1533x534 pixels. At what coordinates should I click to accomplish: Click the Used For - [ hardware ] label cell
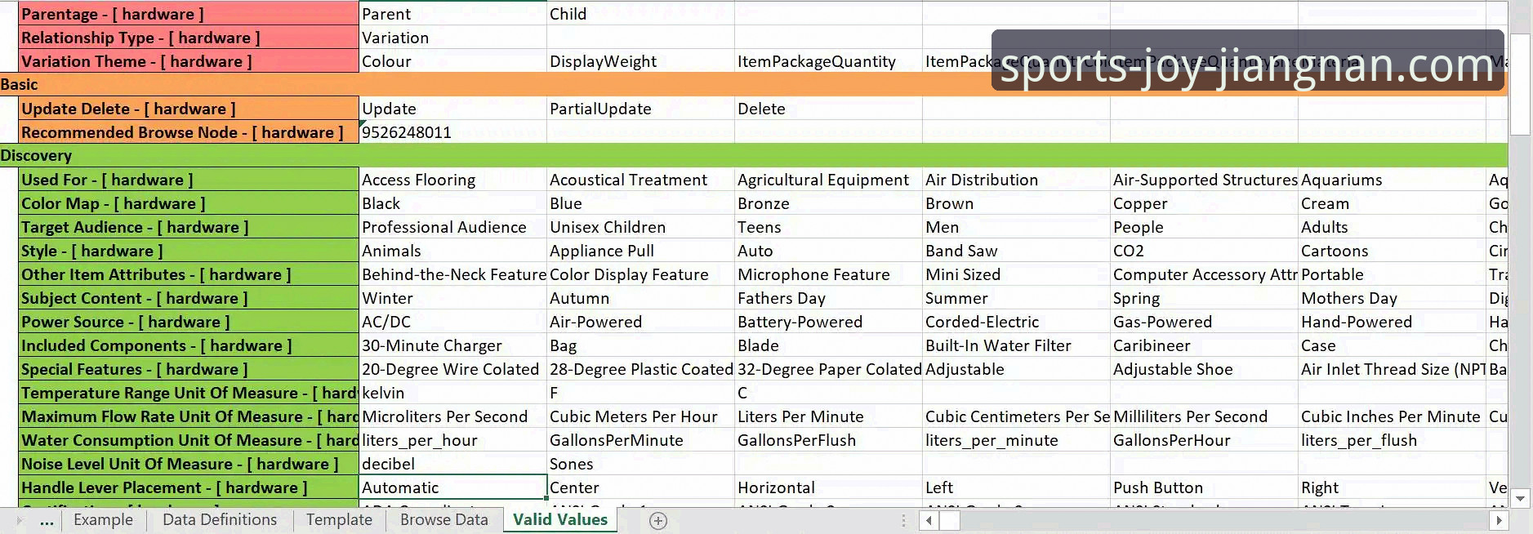pyautogui.click(x=188, y=180)
